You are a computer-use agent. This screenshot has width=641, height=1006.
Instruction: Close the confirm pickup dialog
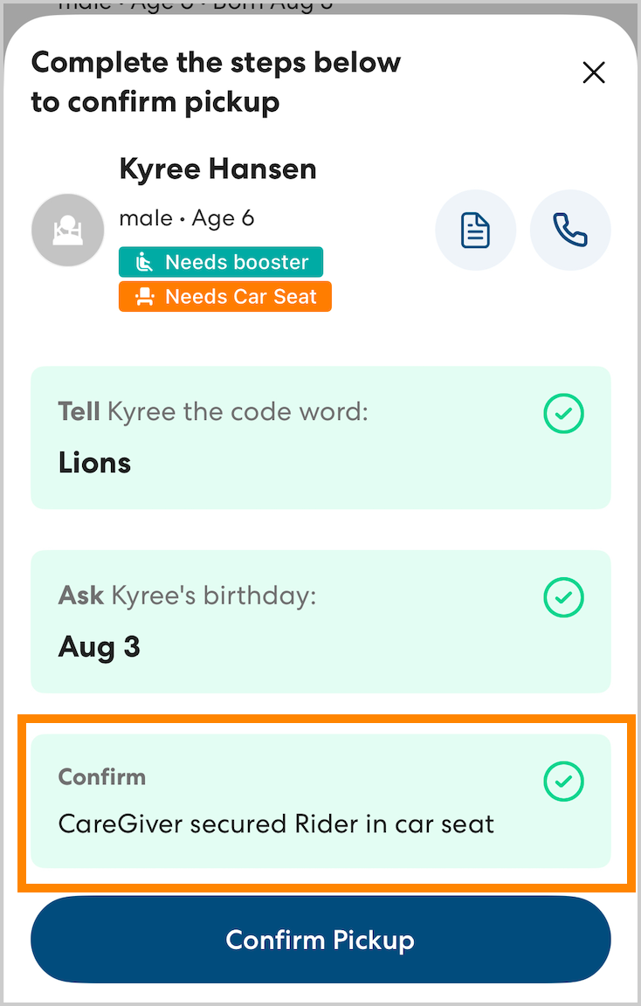coord(594,72)
